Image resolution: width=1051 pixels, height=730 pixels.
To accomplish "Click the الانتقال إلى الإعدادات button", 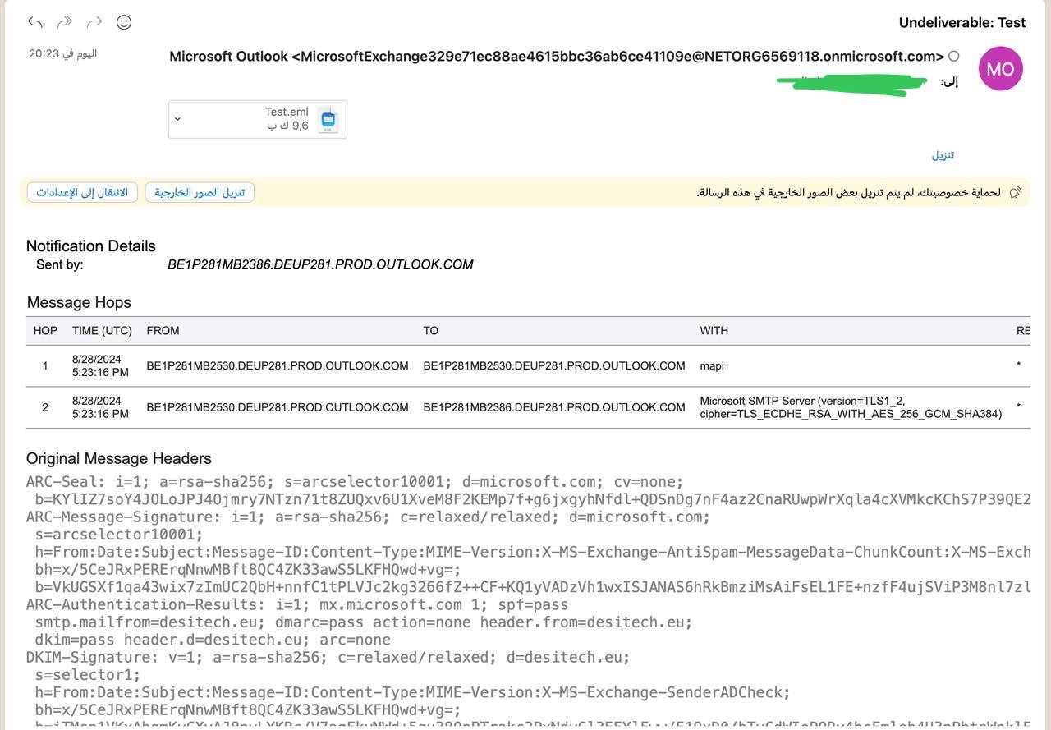I will coord(82,192).
